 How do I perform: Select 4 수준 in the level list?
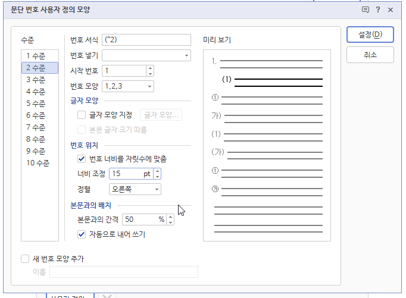pos(40,92)
